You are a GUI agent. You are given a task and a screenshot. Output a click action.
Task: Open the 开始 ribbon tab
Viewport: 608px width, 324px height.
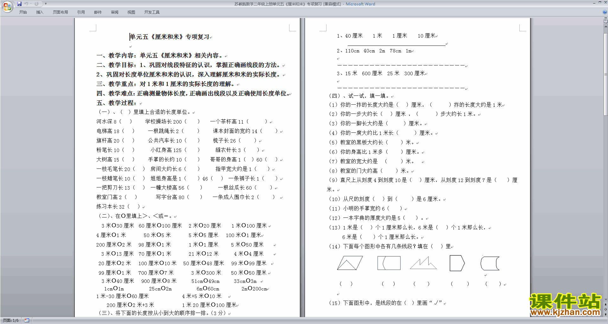pyautogui.click(x=23, y=12)
